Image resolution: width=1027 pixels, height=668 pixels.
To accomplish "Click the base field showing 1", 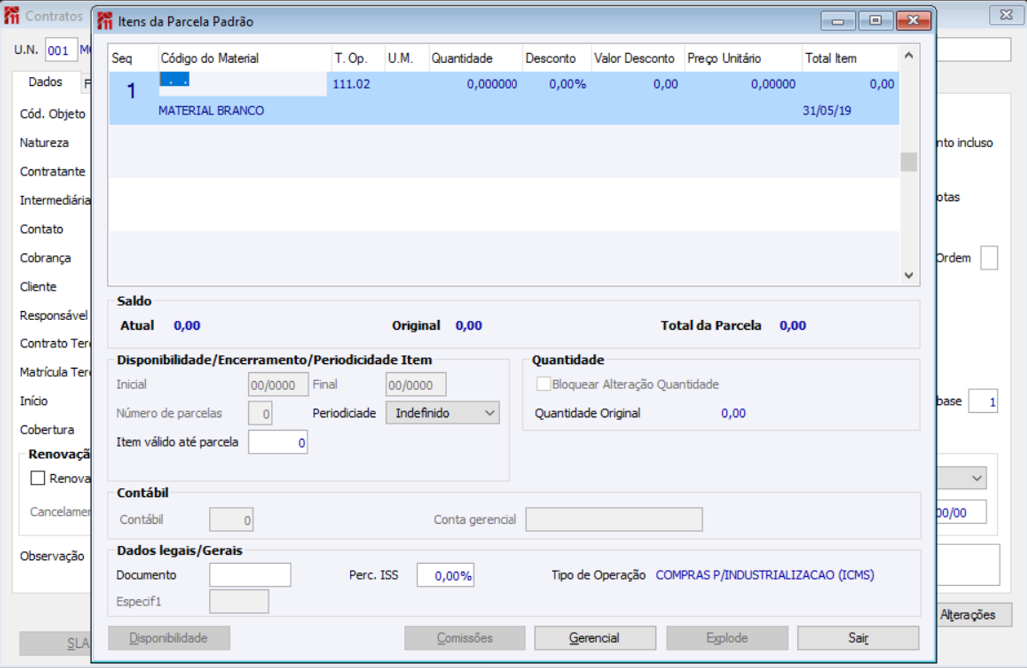I will coord(983,401).
